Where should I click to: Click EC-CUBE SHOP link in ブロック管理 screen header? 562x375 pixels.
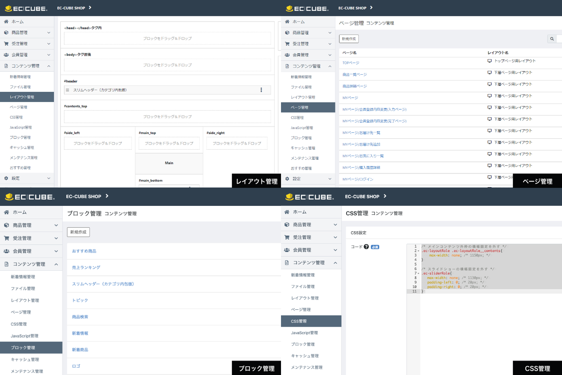coord(84,196)
